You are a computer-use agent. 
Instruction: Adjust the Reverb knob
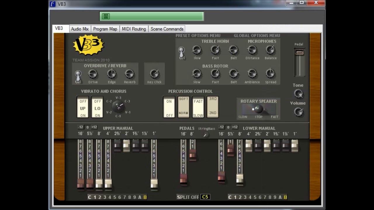tap(129, 74)
